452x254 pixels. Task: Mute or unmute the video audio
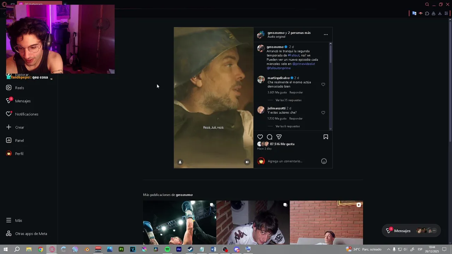[247, 162]
